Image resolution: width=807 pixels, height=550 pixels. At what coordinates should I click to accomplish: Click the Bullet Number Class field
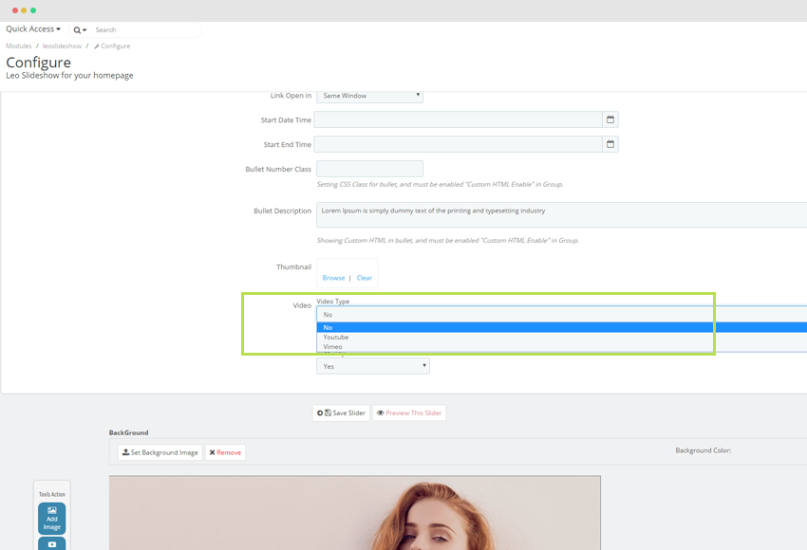(x=369, y=169)
